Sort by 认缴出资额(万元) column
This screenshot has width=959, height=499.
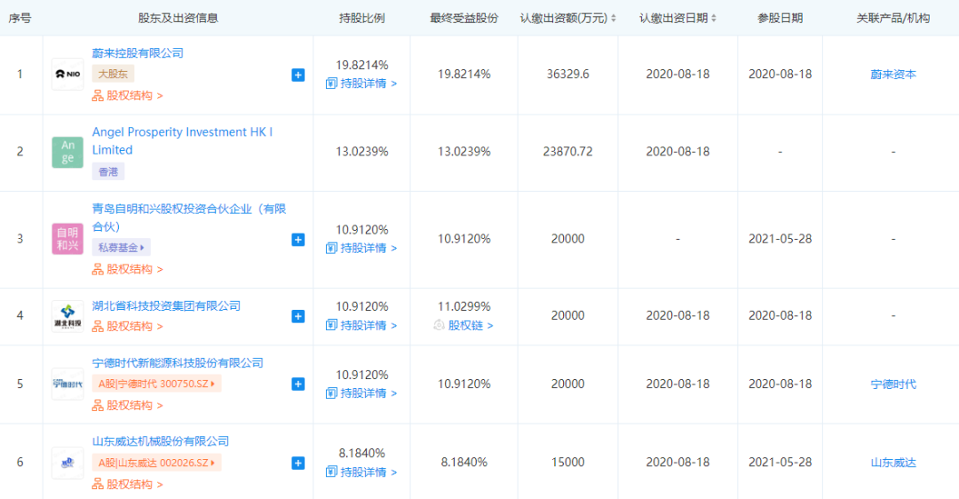pyautogui.click(x=567, y=18)
